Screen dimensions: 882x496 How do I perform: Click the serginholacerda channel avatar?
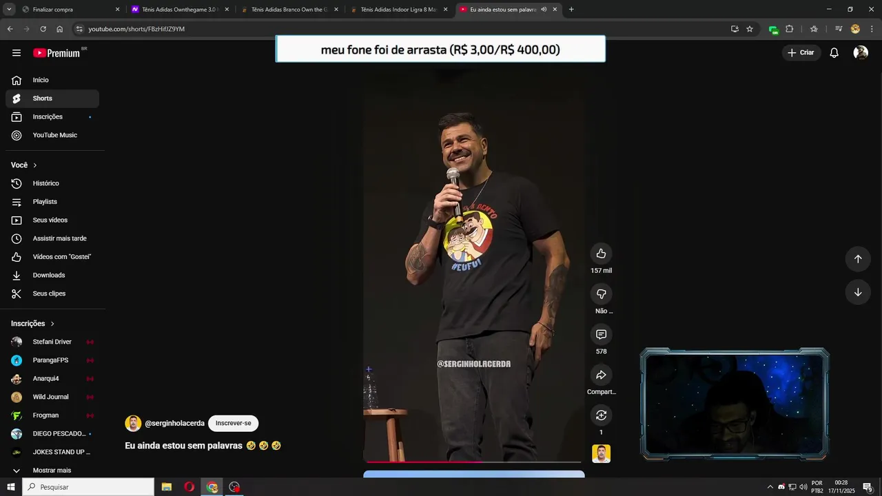point(133,423)
